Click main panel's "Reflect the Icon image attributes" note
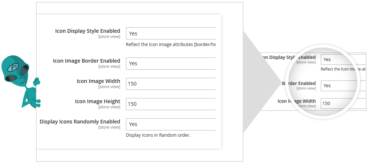 click(x=170, y=45)
